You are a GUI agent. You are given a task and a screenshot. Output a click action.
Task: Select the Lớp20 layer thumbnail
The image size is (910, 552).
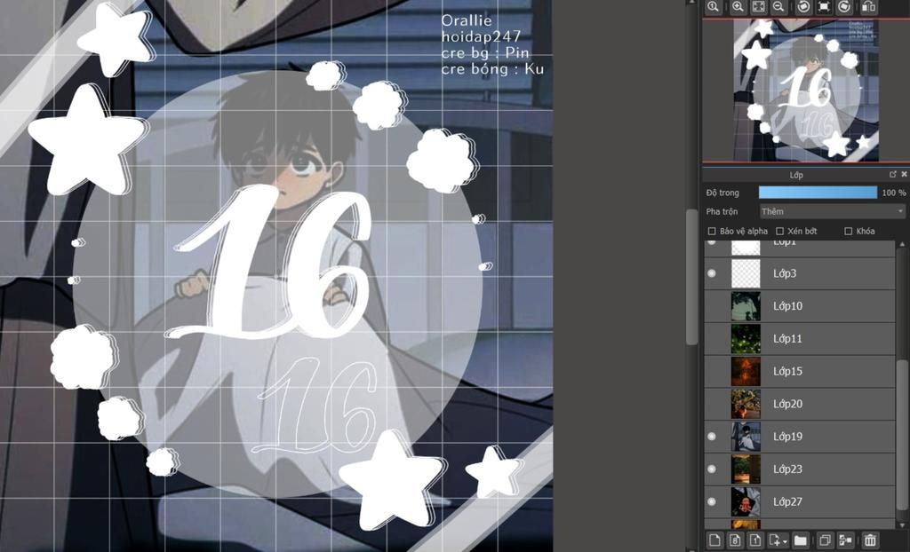(746, 404)
